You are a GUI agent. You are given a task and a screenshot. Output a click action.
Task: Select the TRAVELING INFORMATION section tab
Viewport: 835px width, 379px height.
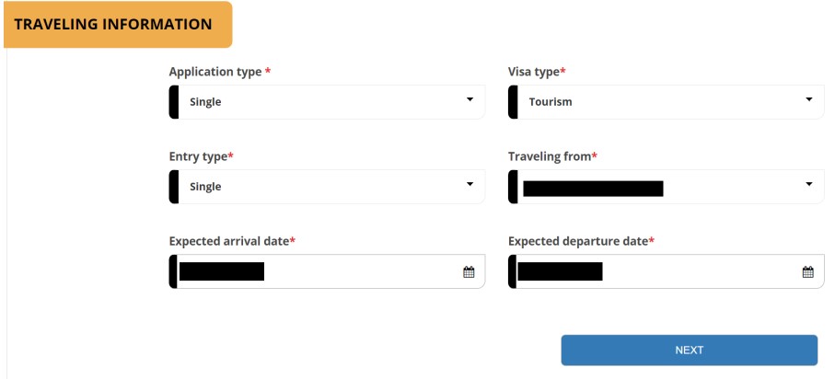[118, 25]
